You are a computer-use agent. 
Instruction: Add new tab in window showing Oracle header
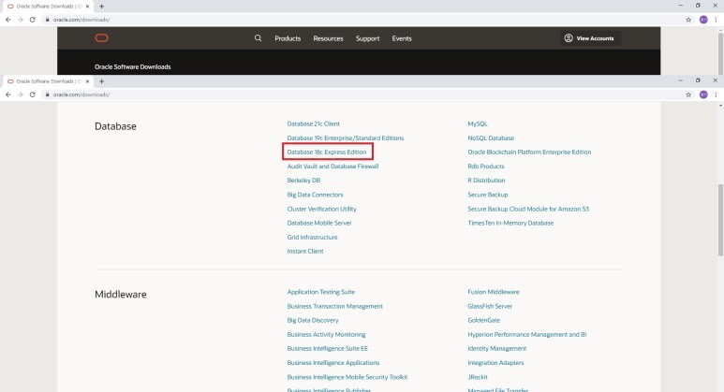[x=101, y=6]
